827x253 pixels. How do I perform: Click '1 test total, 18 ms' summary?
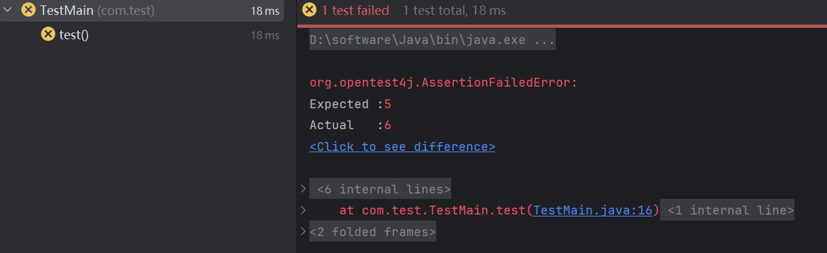tap(454, 11)
